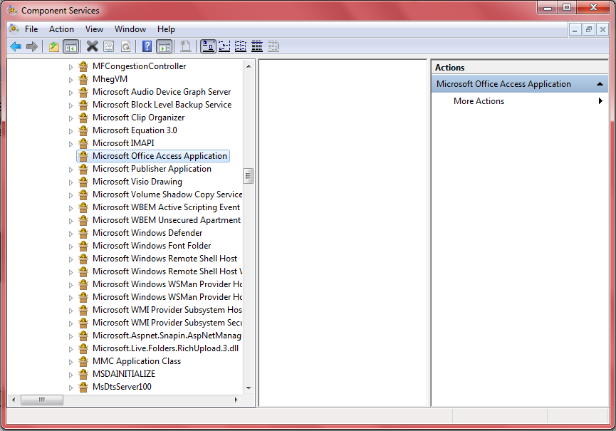Click the package icon beside Microsoft Windows Font Folder

83,246
